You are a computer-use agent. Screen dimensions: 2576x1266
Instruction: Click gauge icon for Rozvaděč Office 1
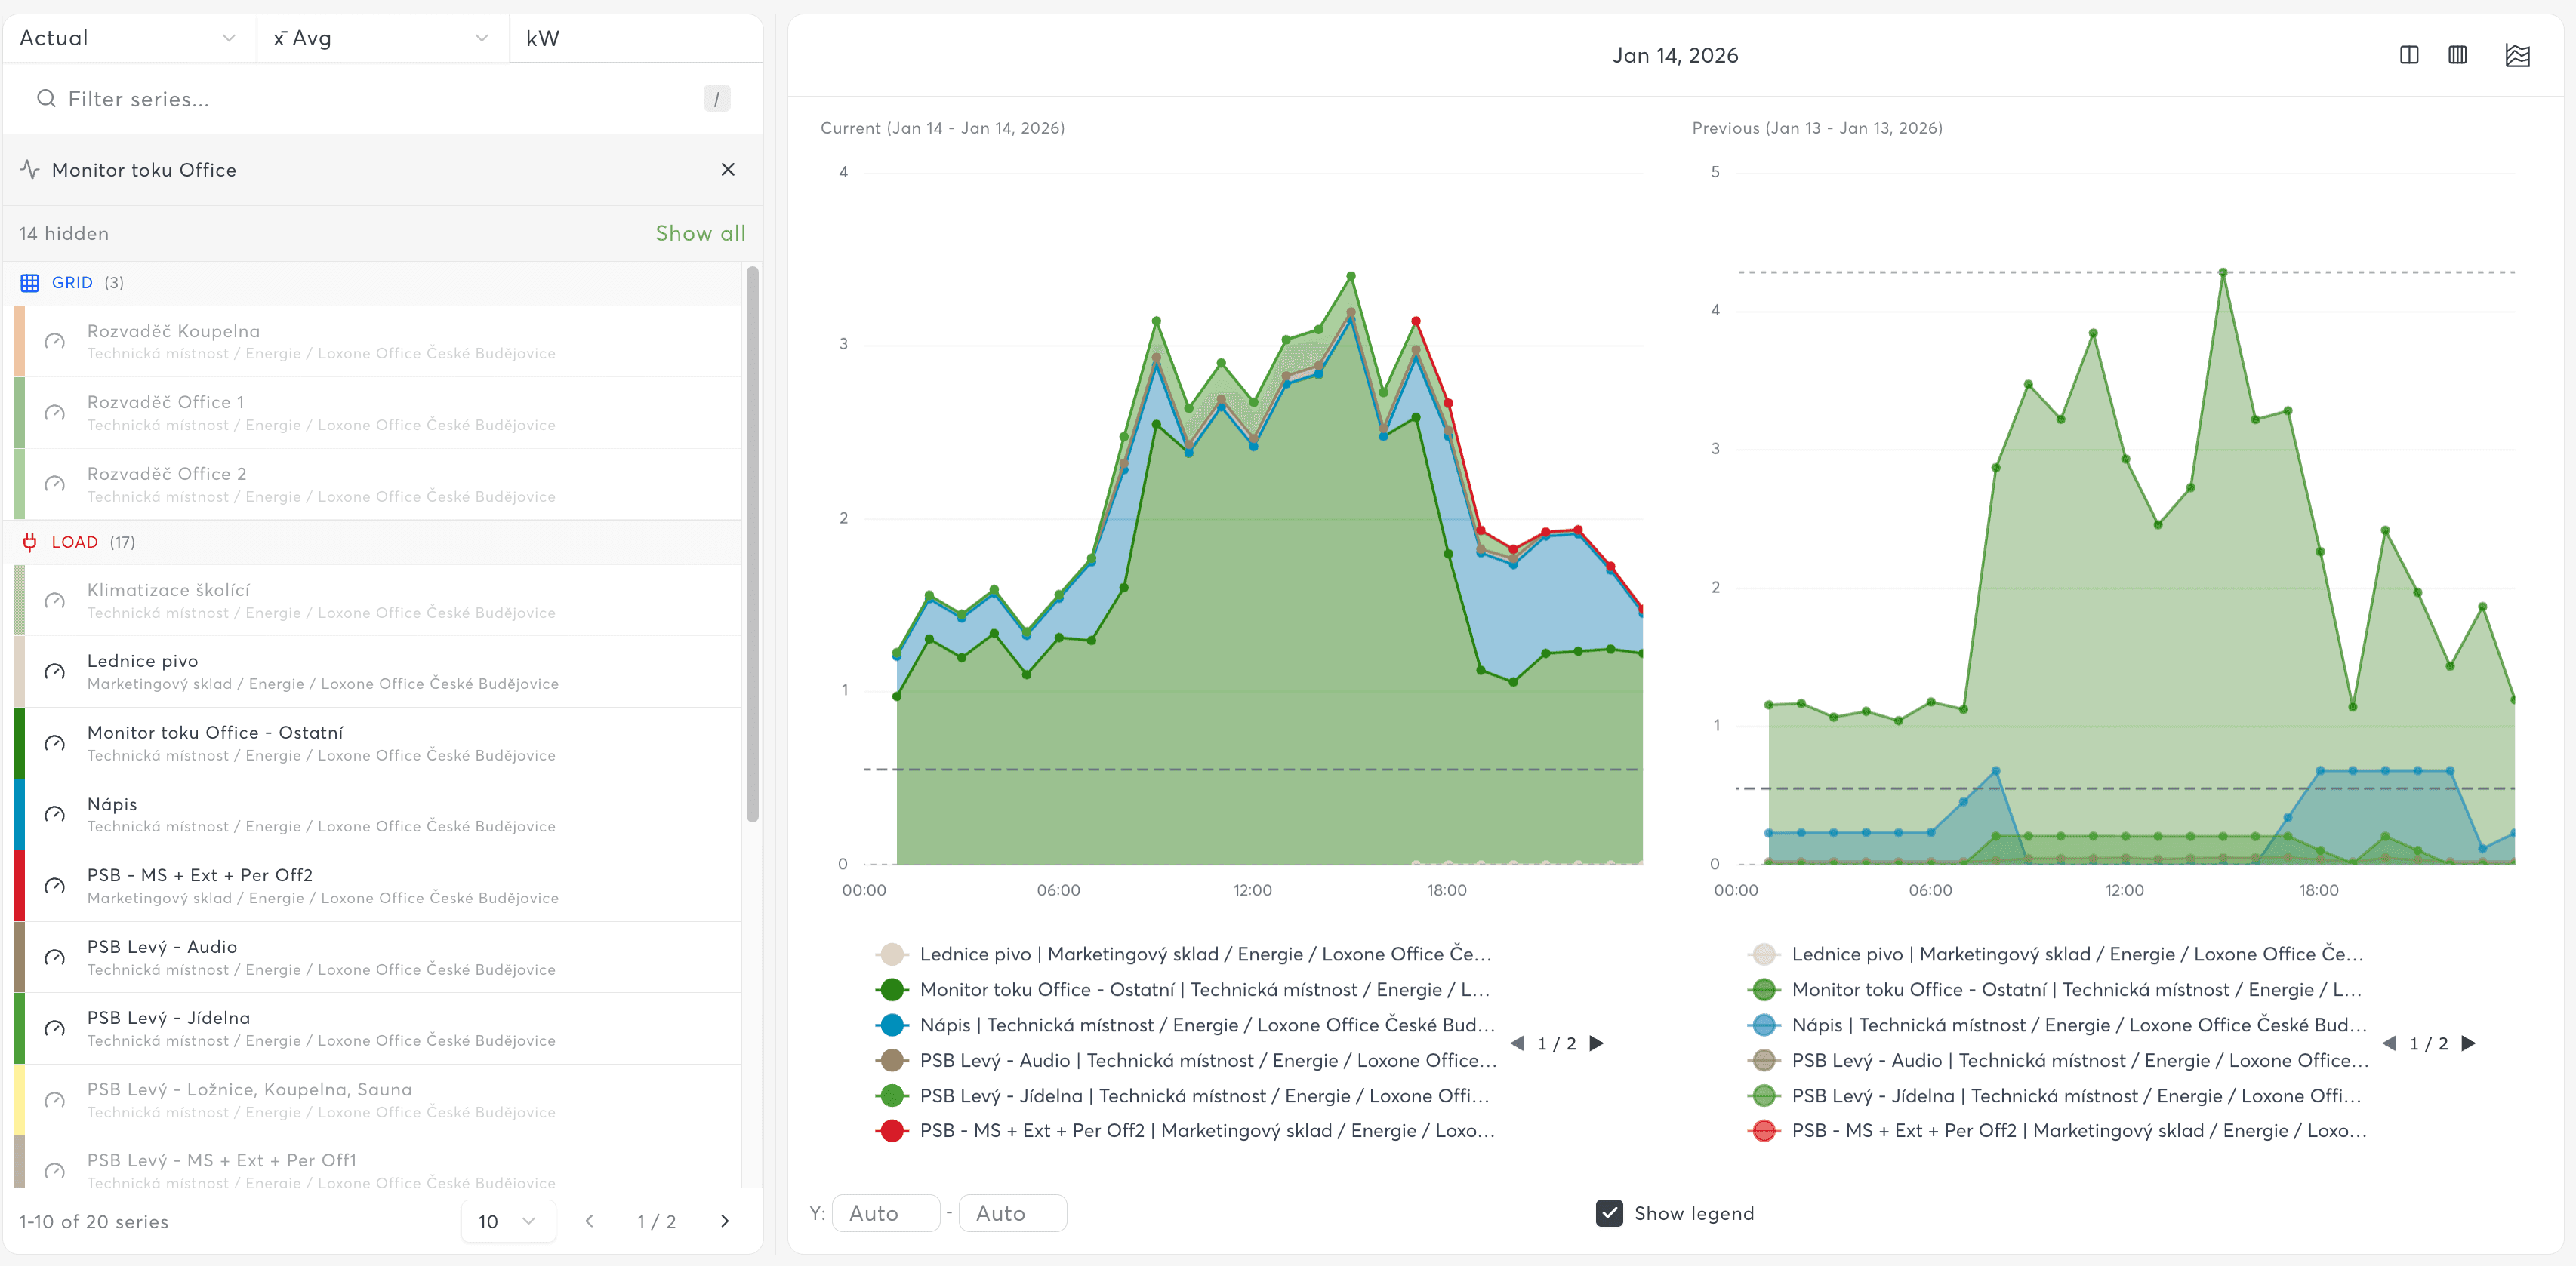coord(55,413)
